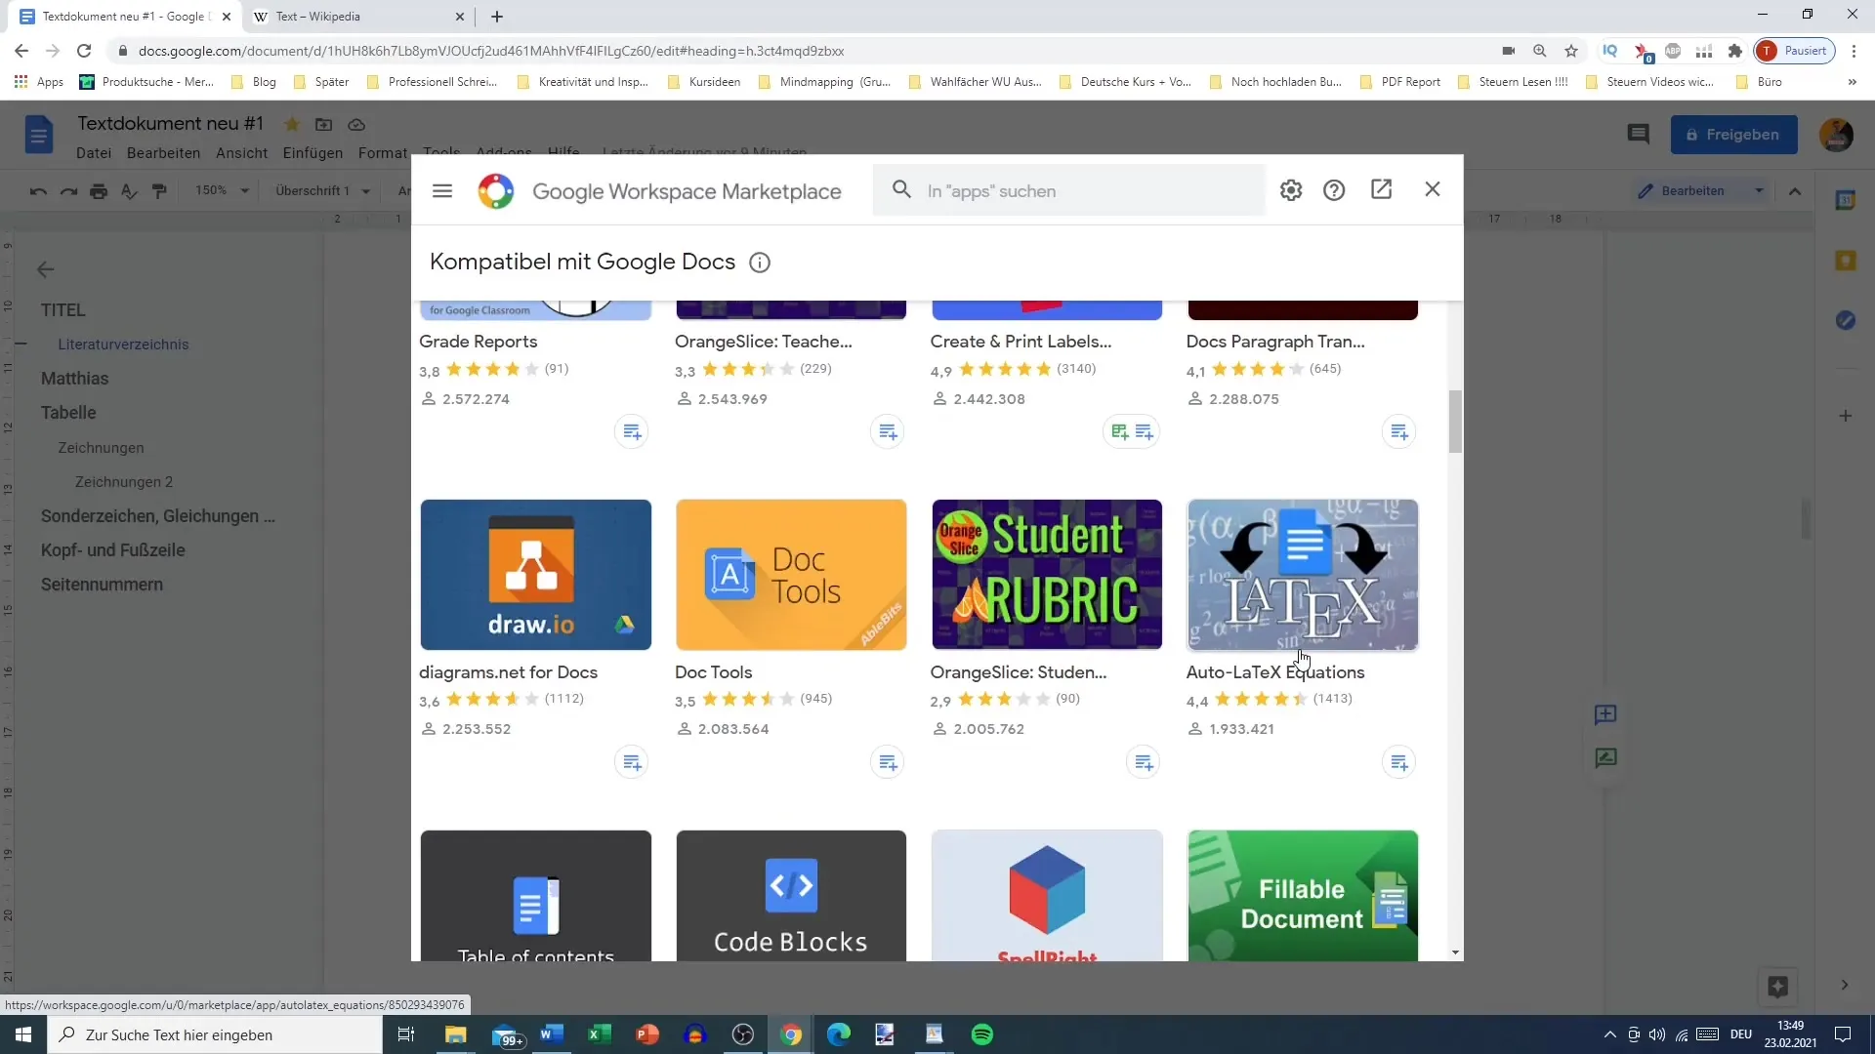Open the Überschrift 1 style dropdown

[x=322, y=190]
